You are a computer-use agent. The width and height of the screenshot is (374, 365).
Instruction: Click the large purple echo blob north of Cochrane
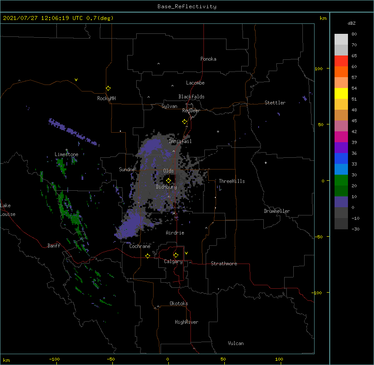click(x=130, y=225)
